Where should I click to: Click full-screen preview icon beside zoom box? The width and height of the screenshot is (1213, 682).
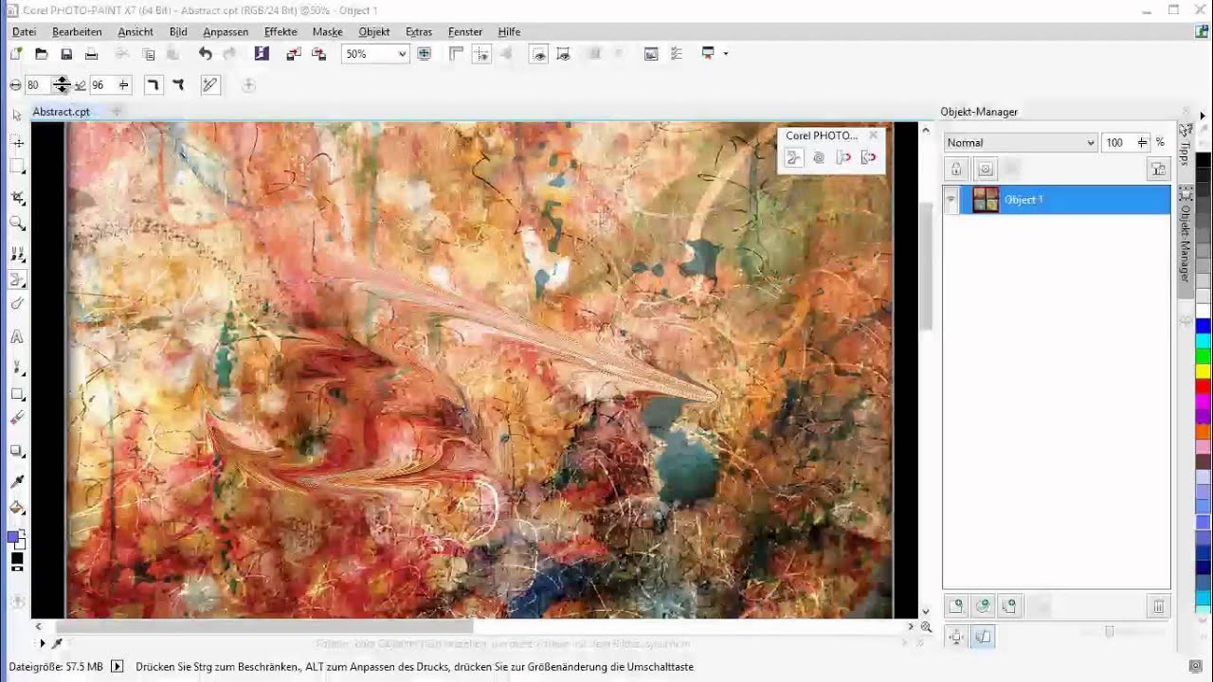pos(424,54)
